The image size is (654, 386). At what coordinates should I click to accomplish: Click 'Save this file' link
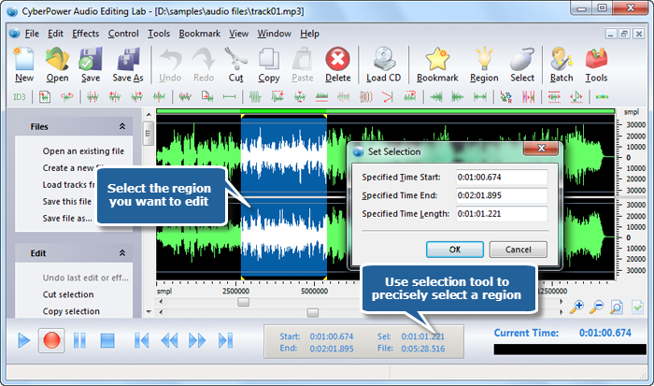66,202
